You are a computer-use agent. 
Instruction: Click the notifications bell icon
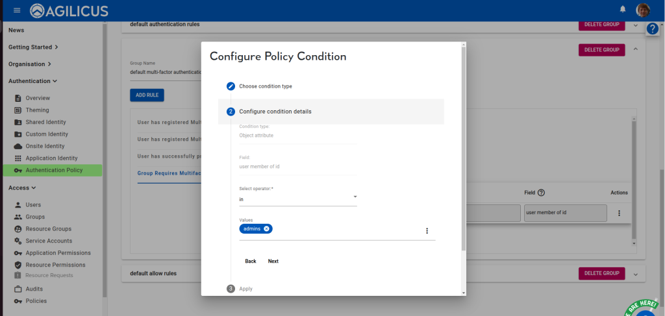623,9
